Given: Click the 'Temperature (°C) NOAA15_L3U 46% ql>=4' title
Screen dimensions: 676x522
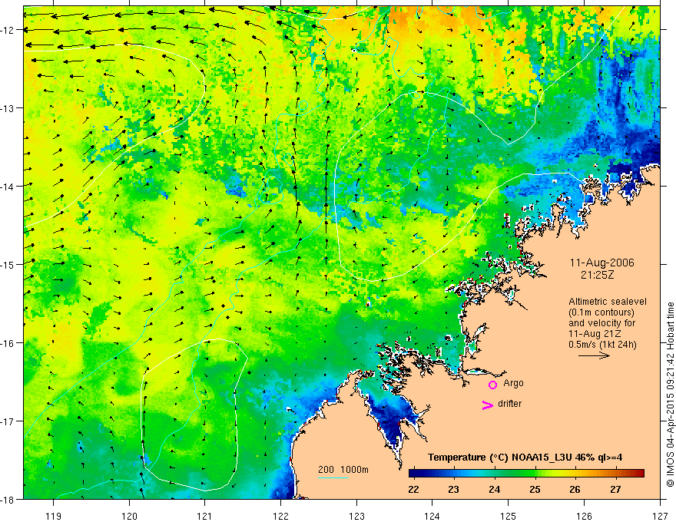Looking at the screenshot, I should pos(525,458).
